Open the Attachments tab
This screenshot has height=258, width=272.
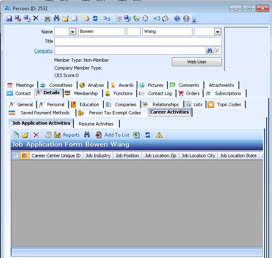click(x=222, y=85)
